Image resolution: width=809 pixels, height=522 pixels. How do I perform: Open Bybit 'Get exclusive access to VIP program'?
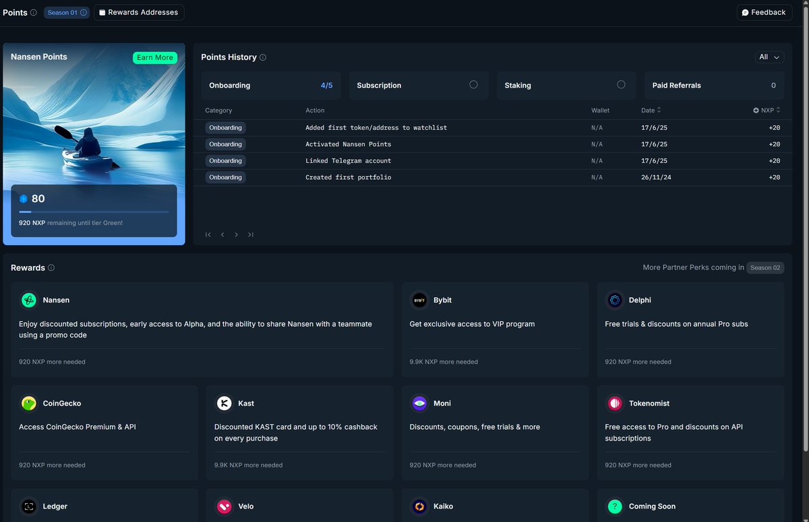(x=472, y=324)
